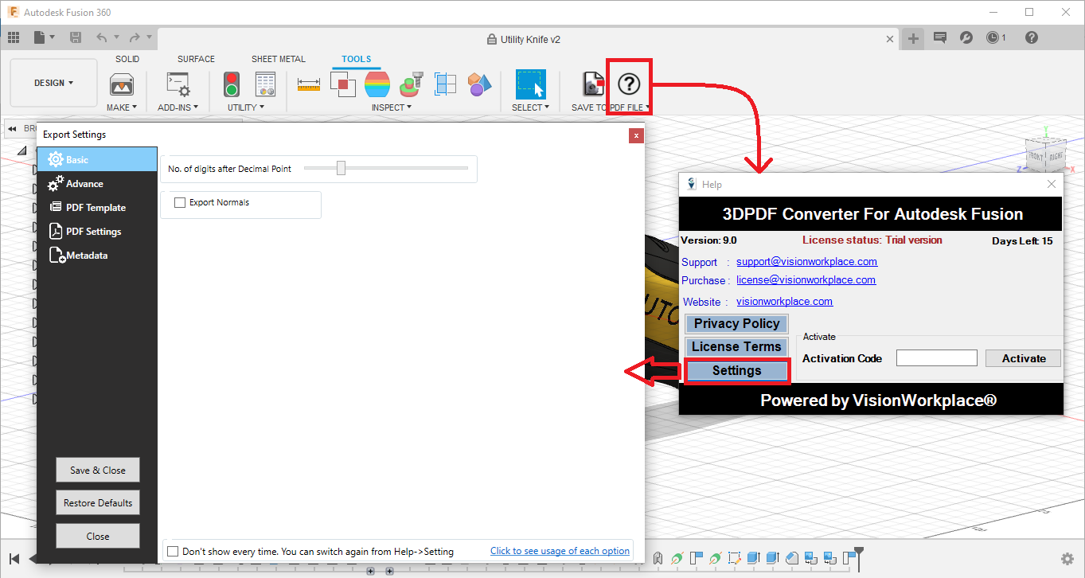1085x578 pixels.
Task: Open Metadata settings section
Action: tap(97, 256)
